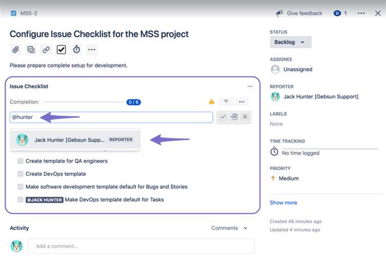The height and width of the screenshot is (258, 386).
Task: Click Medium priority value
Action: click(x=289, y=178)
